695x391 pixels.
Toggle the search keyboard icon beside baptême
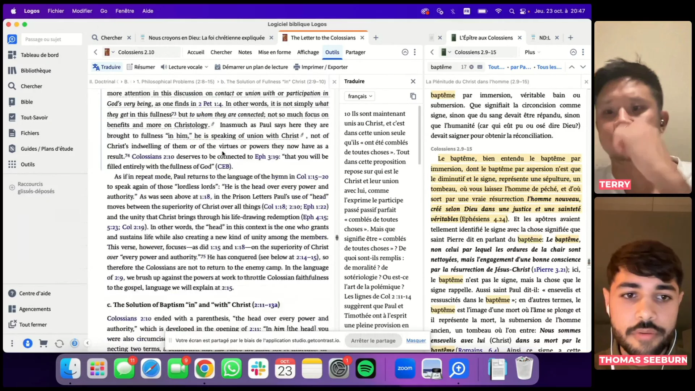pos(480,67)
